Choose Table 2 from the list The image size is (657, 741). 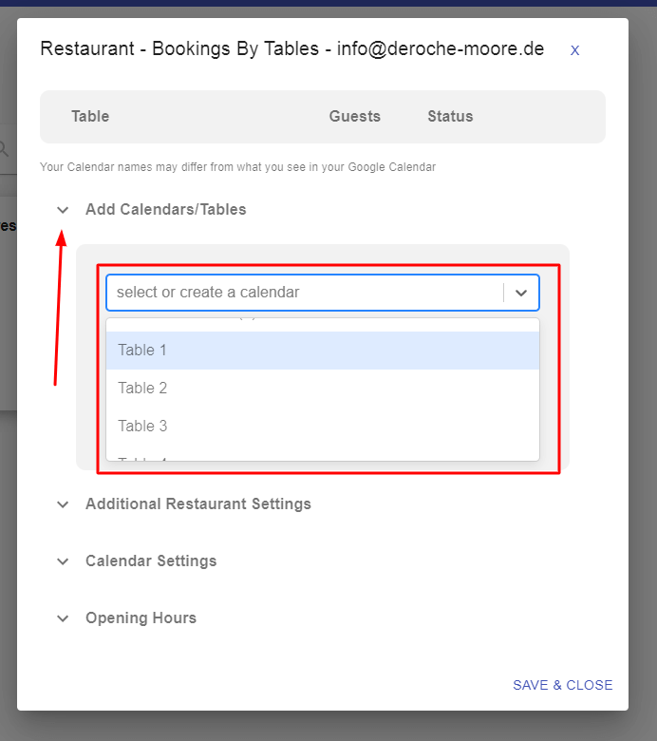pos(323,388)
